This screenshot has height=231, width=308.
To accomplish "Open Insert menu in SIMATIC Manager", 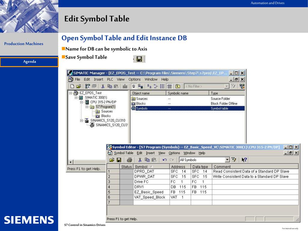I will click(98, 79).
